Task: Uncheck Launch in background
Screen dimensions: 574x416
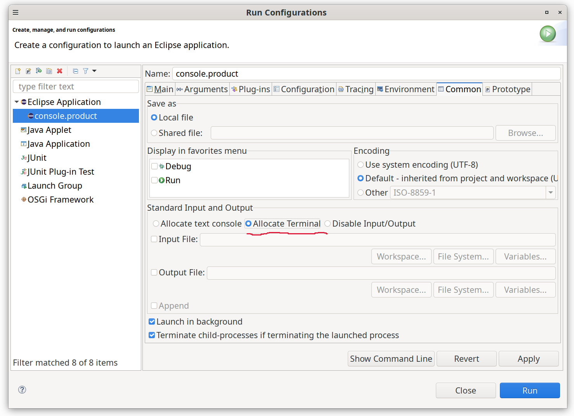Action: tap(152, 321)
